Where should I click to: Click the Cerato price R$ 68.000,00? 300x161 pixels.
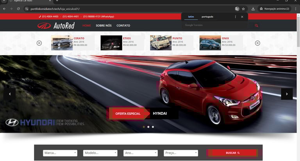coord(80,45)
